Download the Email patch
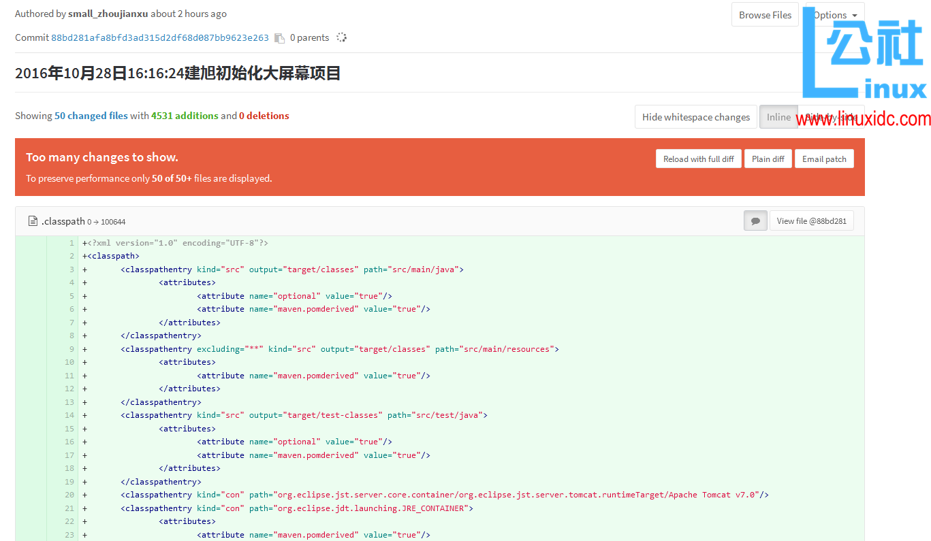This screenshot has height=541, width=931. (x=824, y=159)
